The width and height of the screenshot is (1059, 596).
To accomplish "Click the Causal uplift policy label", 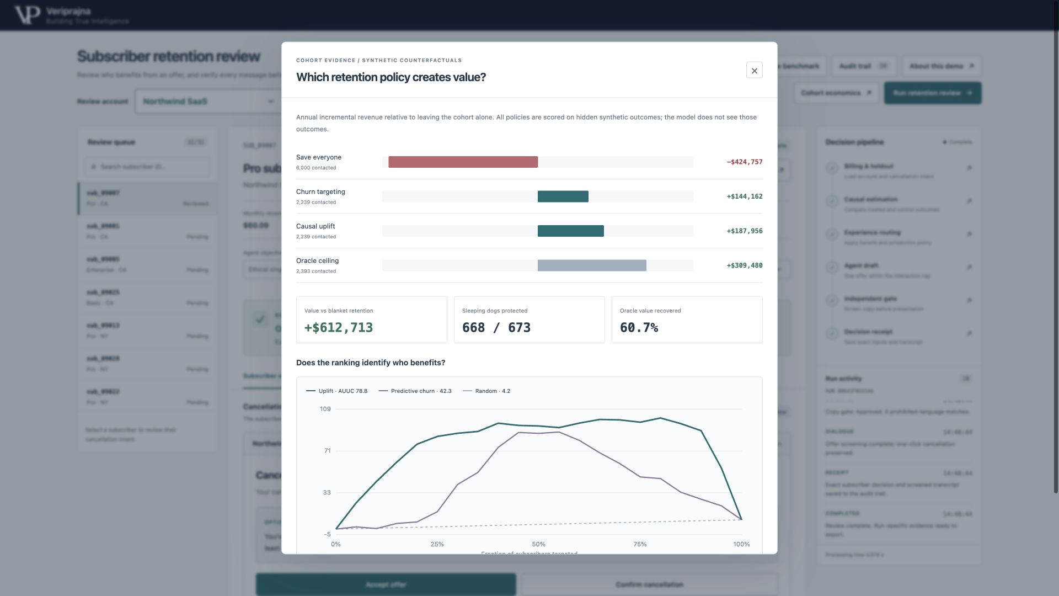I will point(315,226).
